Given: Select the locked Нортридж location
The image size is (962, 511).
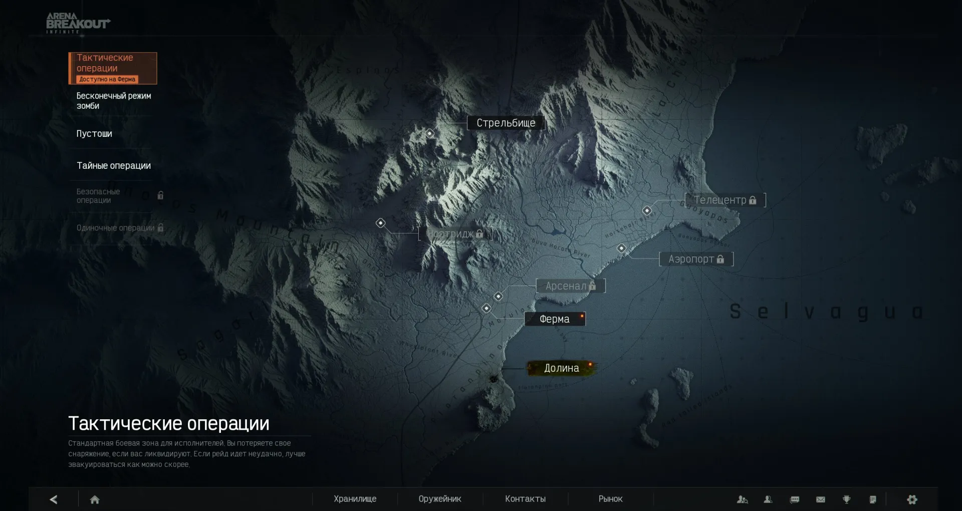Looking at the screenshot, I should click(x=455, y=233).
